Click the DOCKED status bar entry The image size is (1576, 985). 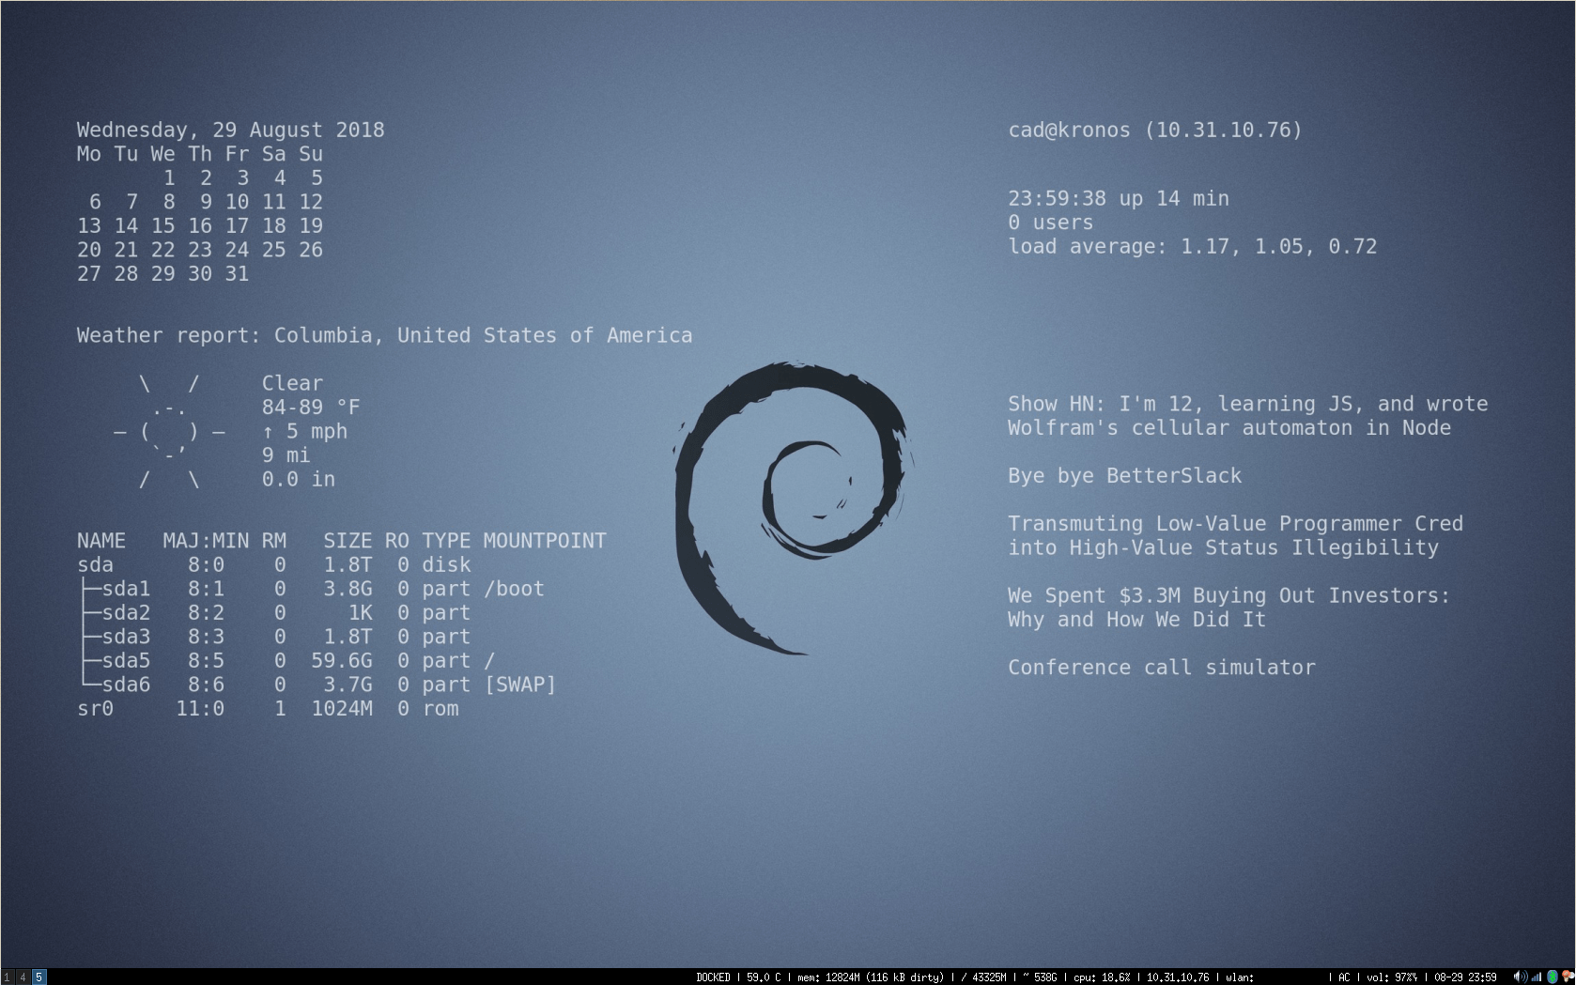coord(713,977)
